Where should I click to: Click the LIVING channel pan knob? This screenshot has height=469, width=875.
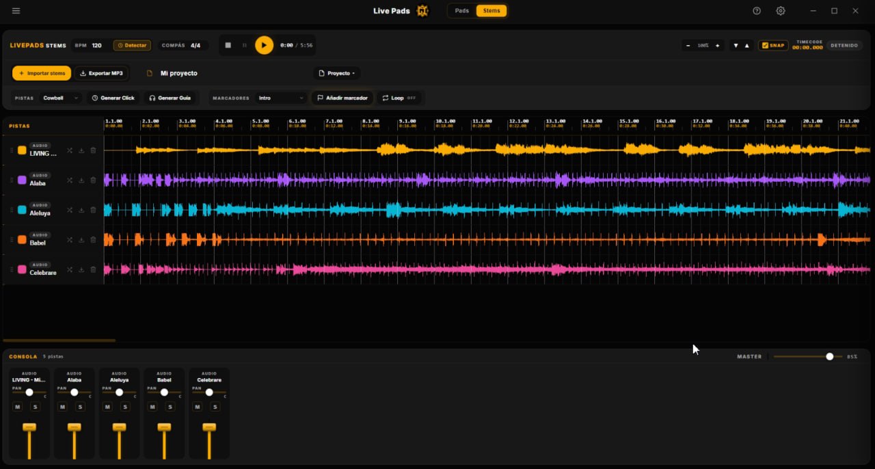(29, 392)
